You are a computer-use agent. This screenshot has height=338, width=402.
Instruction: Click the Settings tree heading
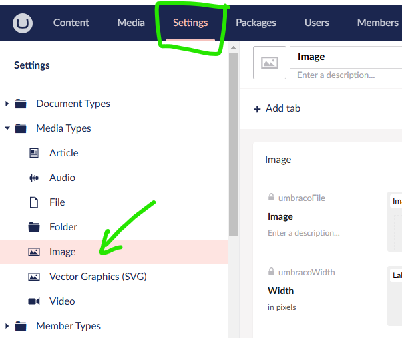click(x=32, y=65)
